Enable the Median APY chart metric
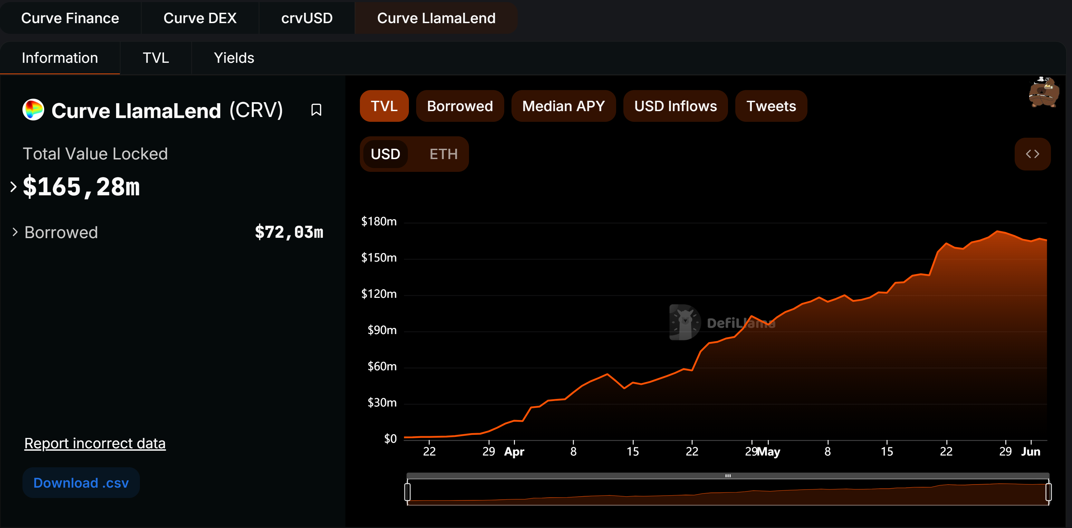 click(x=563, y=106)
